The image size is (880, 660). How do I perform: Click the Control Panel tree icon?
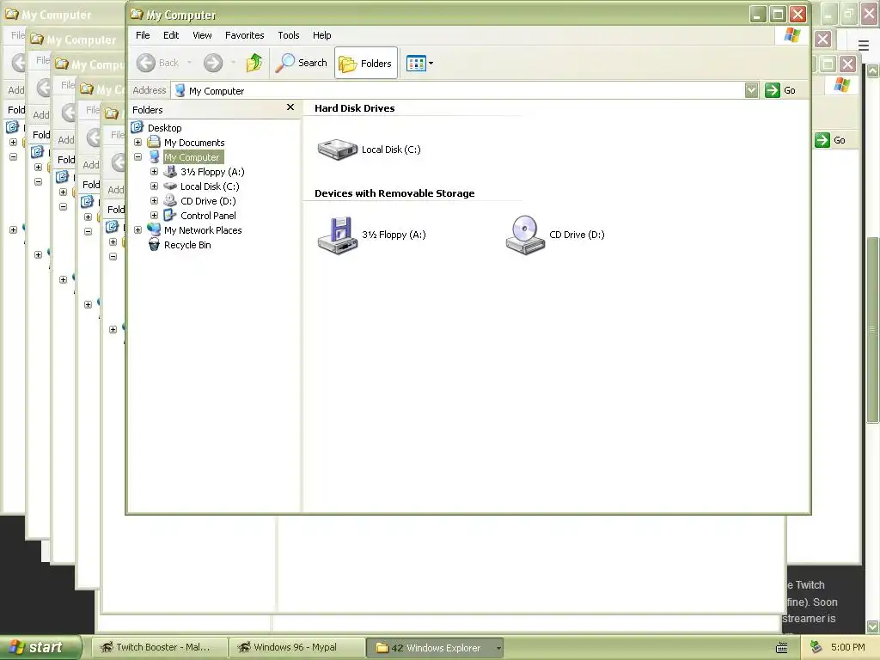click(x=170, y=216)
